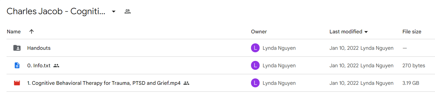Click shared icon next to 0. Info.txt
This screenshot has height=109, width=435.
click(x=56, y=66)
